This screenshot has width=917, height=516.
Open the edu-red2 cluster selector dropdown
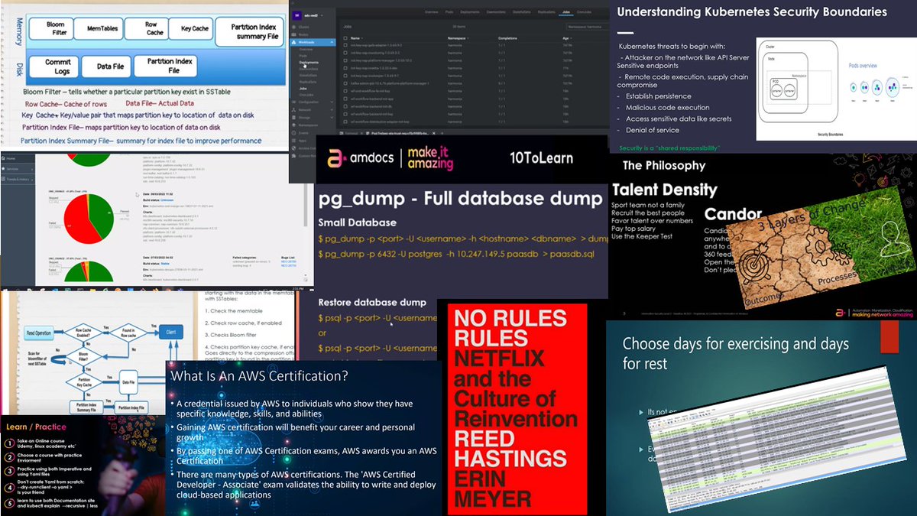[313, 15]
